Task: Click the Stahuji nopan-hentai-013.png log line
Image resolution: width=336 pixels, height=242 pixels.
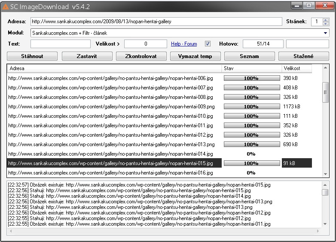Action: 130,207
